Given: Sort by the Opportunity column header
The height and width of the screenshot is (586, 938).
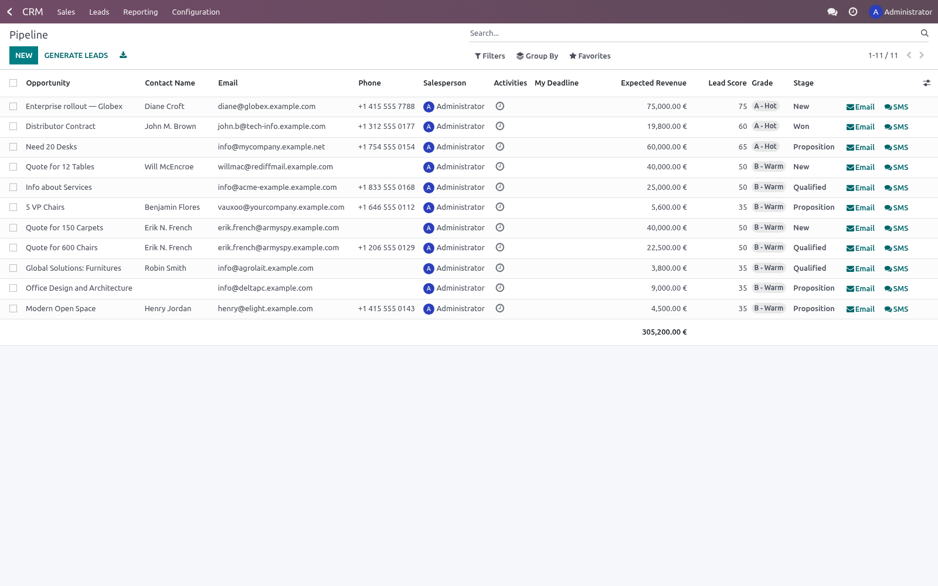Looking at the screenshot, I should pos(48,83).
